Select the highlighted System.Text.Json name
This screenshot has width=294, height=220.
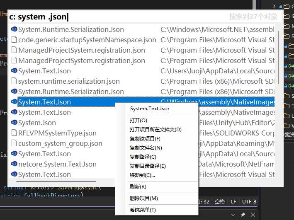tap(44, 102)
